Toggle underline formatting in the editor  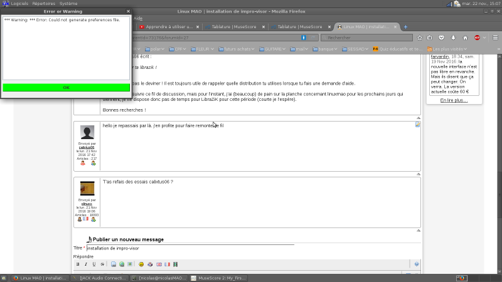pos(93,264)
